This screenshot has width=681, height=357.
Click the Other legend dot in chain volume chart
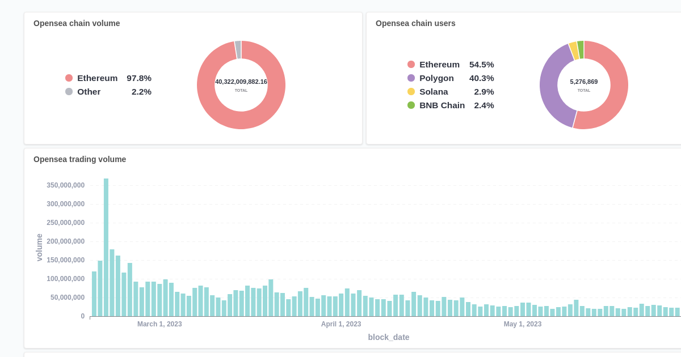pos(70,91)
